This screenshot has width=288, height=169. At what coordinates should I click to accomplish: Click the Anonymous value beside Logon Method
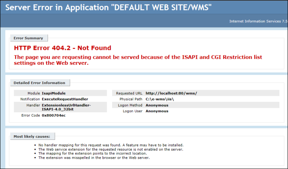point(157,105)
